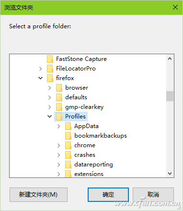The width and height of the screenshot is (183, 211).
Task: Select the Profiles folder label
Action: pos(75,117)
